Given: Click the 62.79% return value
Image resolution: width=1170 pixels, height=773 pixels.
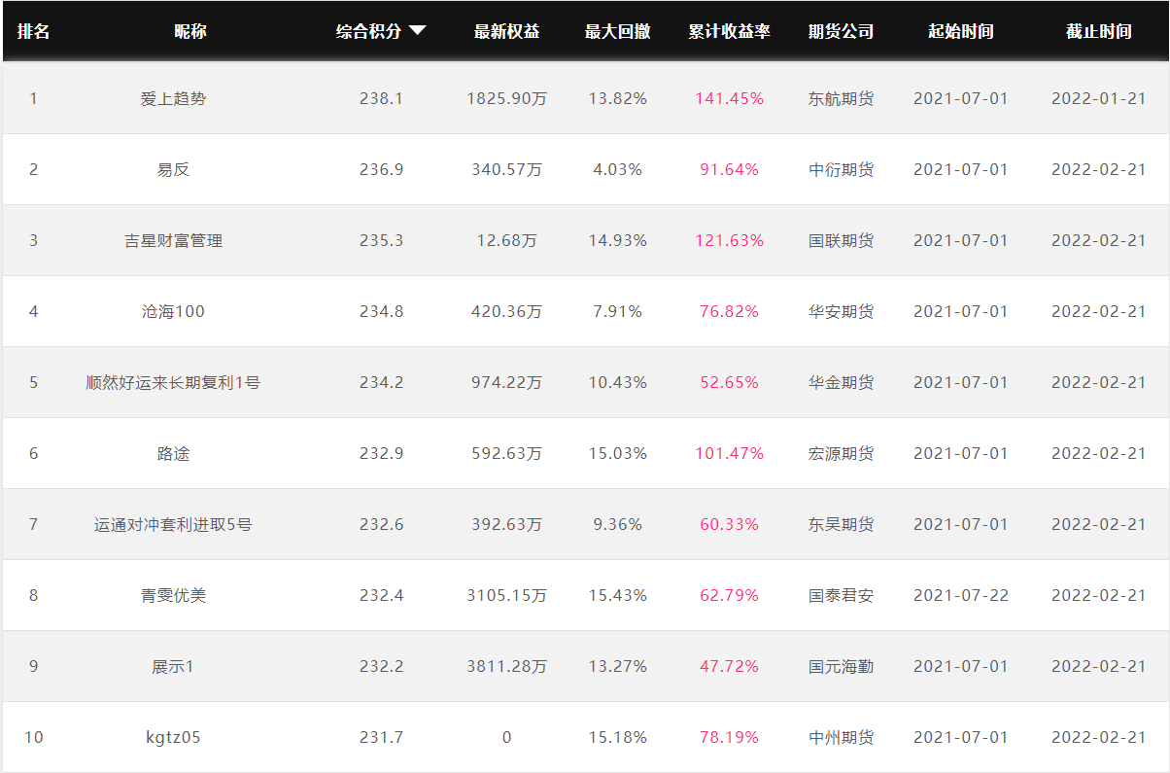Looking at the screenshot, I should point(729,595).
